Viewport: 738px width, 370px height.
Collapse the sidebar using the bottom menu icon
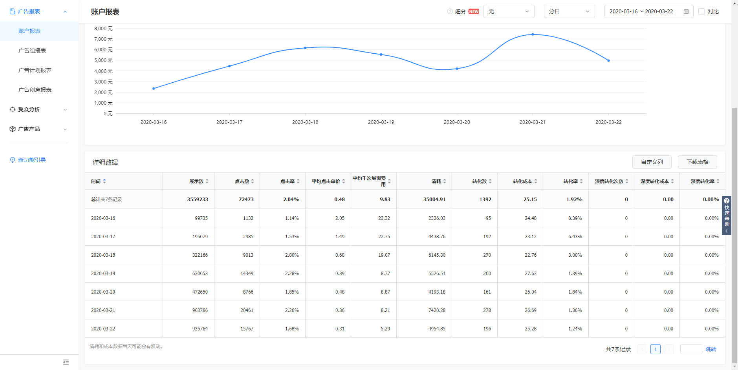point(66,362)
